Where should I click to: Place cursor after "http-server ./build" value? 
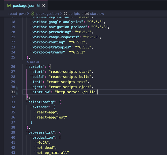click(97, 92)
